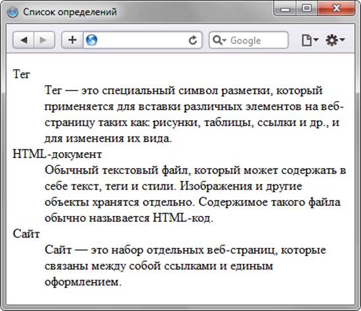Go forward with the right arrow button
This screenshot has width=361, height=311.
click(x=44, y=40)
